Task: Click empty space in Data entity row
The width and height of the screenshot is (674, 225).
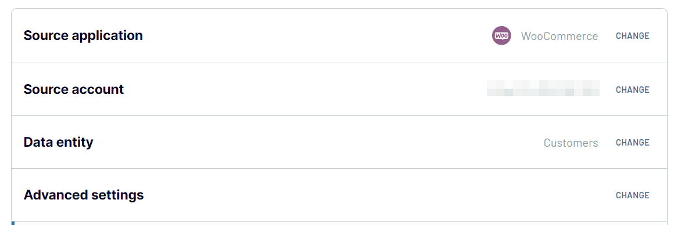Action: 318,142
